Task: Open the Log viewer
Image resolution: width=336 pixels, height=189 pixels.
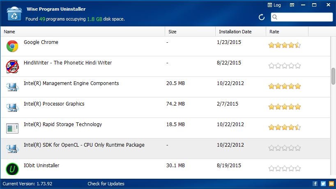Action: coord(274,5)
